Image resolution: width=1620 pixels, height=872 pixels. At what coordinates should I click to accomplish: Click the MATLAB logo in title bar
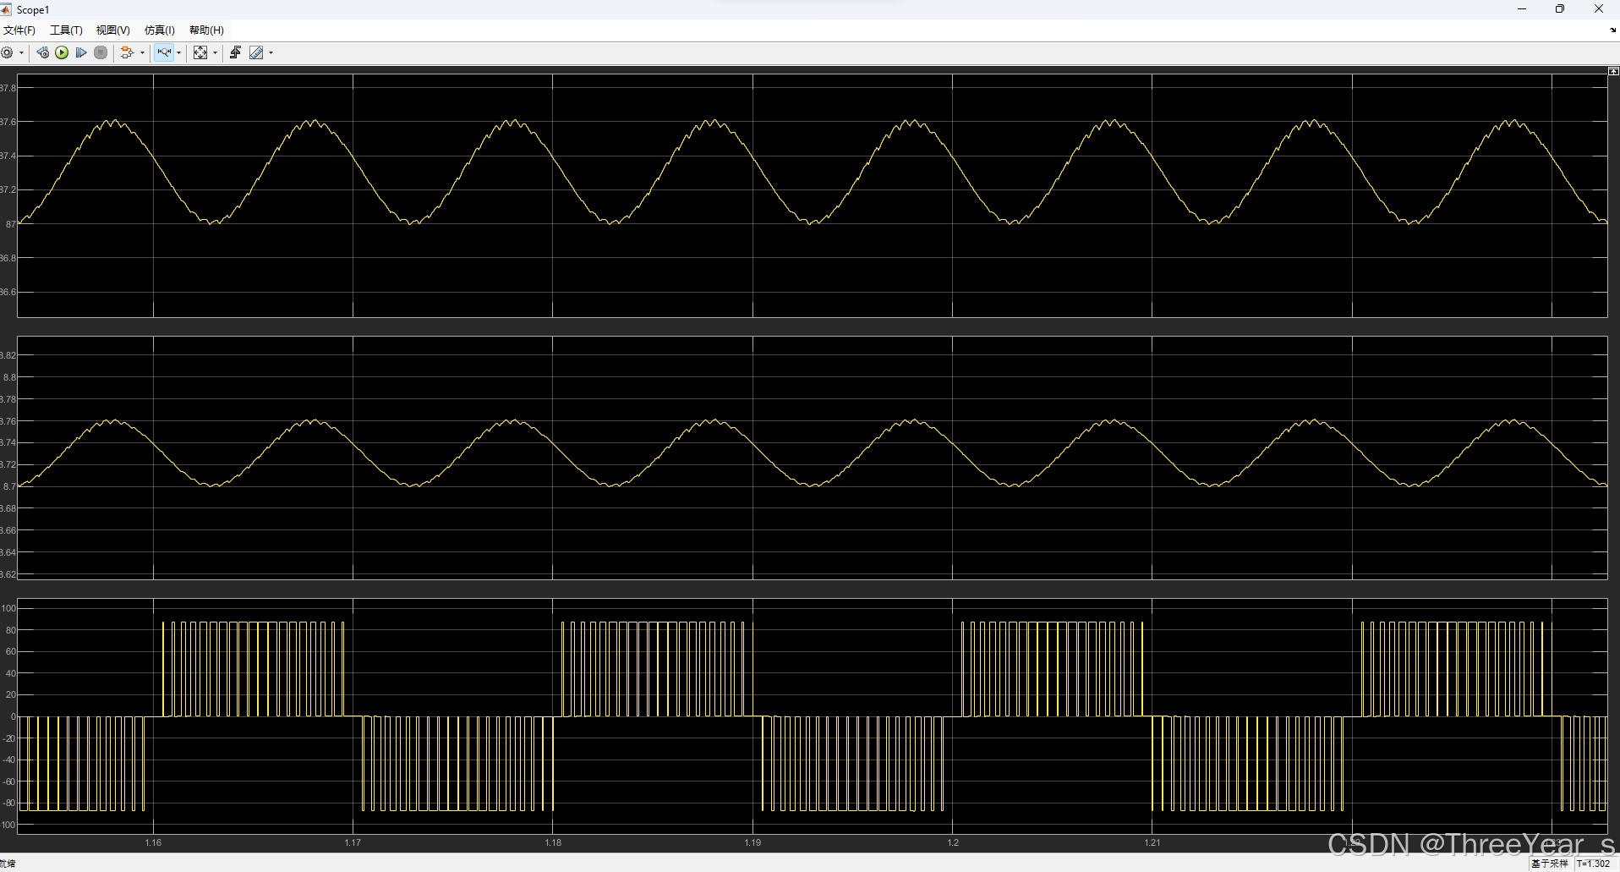point(6,9)
